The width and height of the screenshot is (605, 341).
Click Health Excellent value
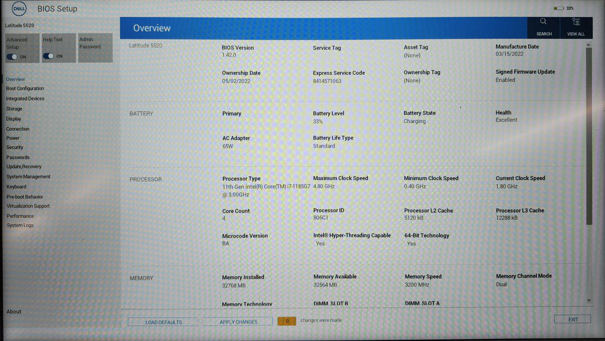[507, 120]
